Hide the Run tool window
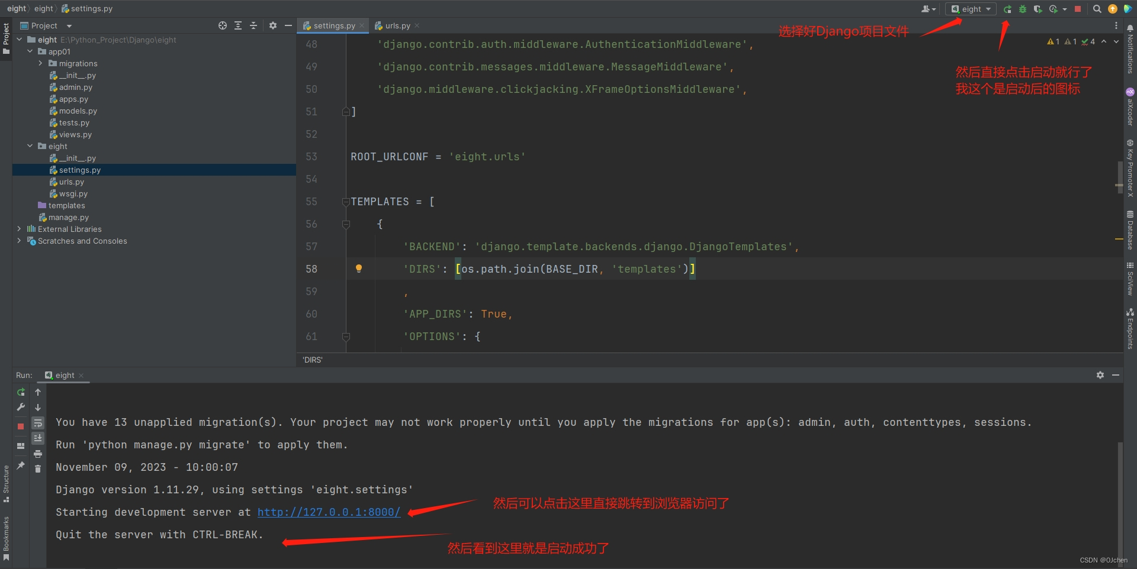 pos(1116,375)
